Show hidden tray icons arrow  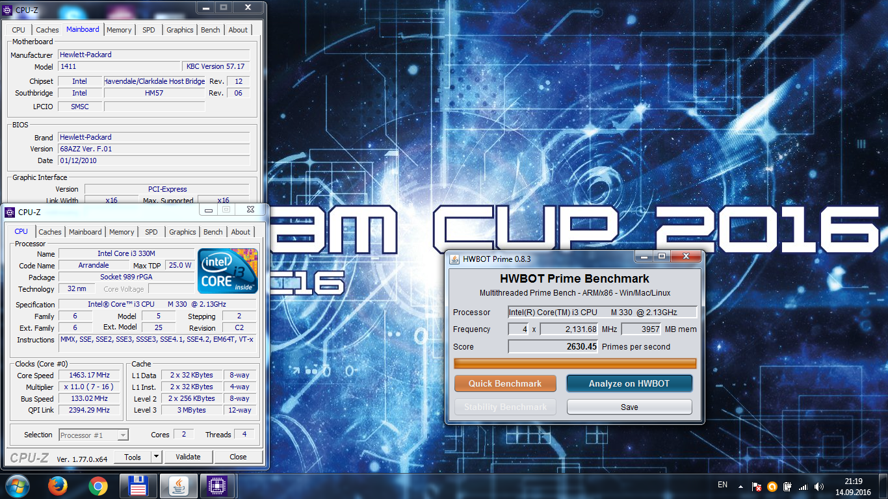click(740, 486)
